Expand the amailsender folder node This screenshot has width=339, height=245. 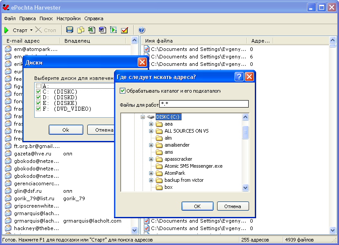151,145
